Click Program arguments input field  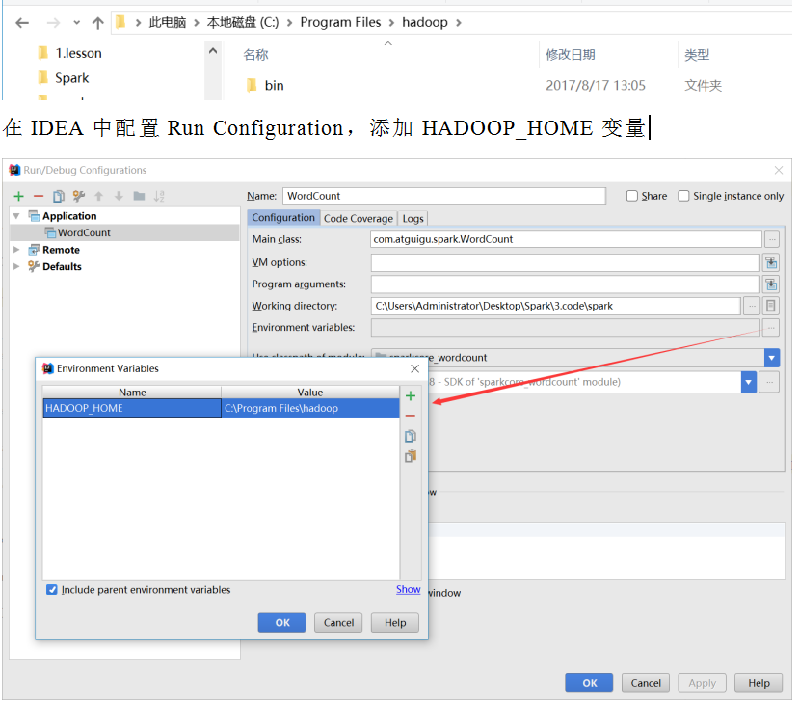tap(566, 284)
